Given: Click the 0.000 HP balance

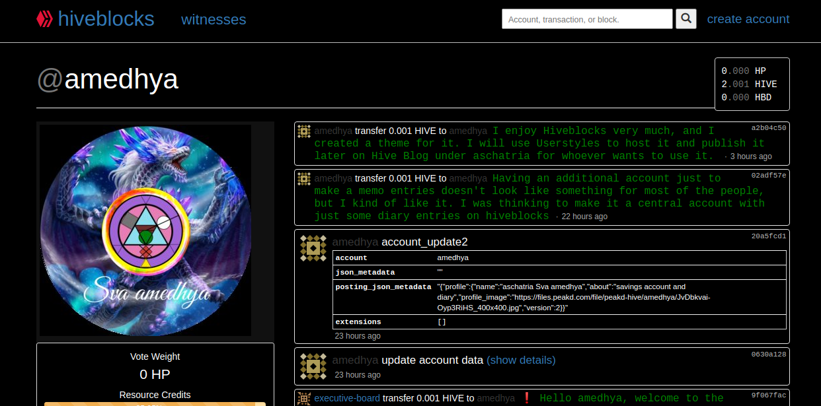Looking at the screenshot, I should click(744, 71).
